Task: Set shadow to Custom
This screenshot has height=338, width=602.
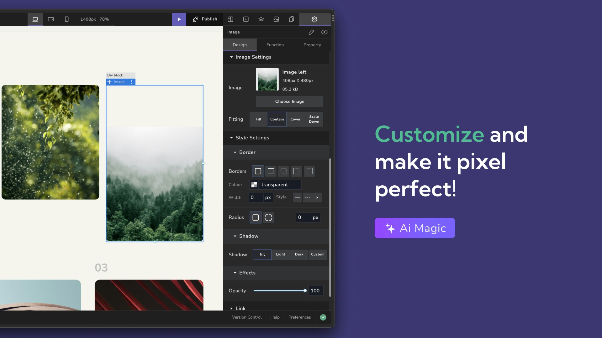Action: point(318,254)
